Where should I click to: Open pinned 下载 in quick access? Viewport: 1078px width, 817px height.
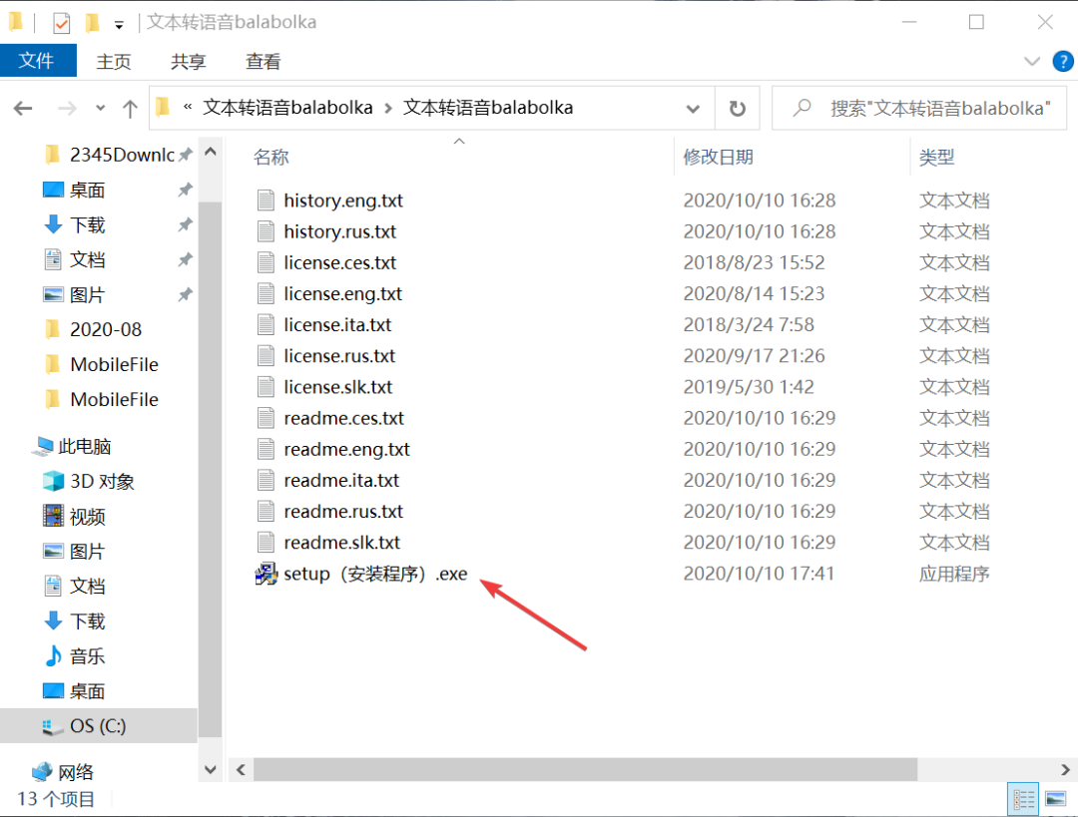pyautogui.click(x=87, y=224)
